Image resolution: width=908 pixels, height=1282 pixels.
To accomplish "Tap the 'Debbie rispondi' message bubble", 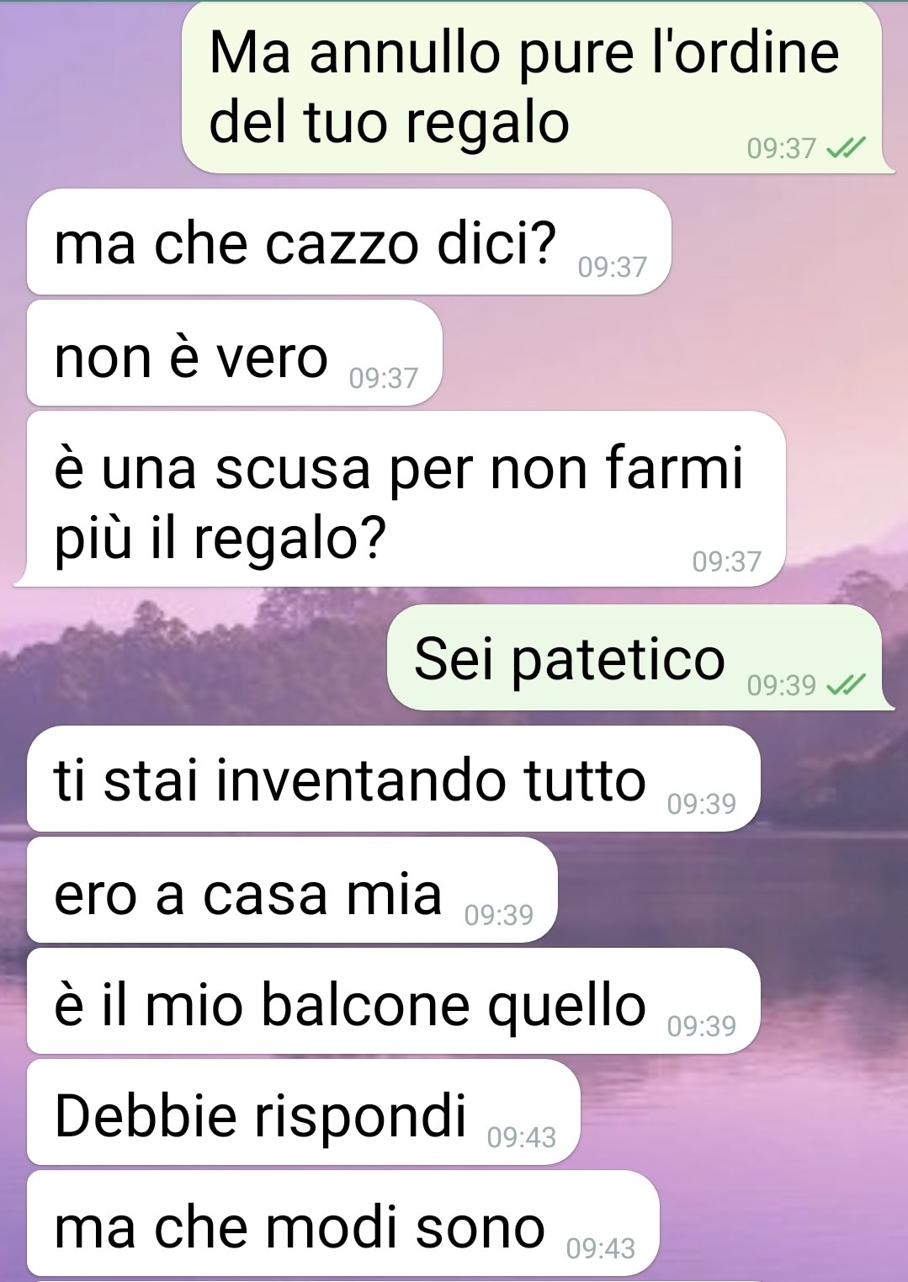I will click(304, 1112).
